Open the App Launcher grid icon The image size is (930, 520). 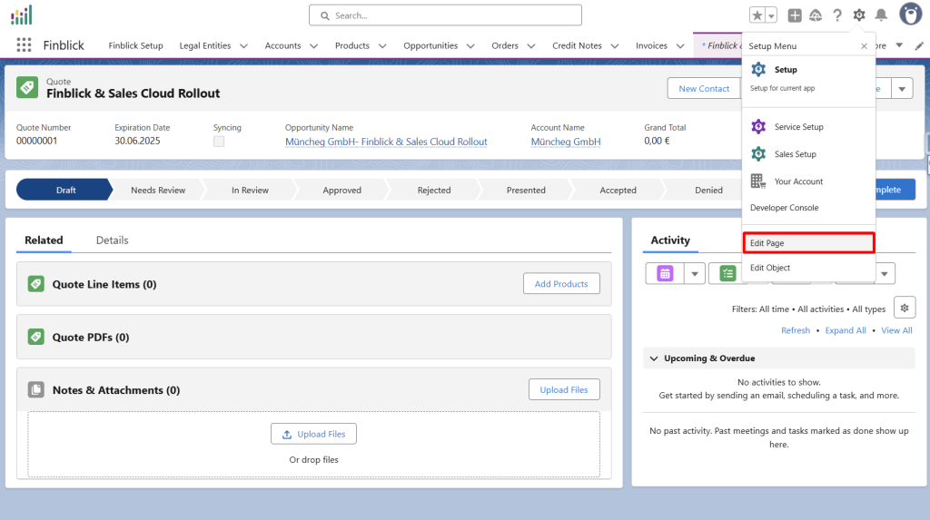pyautogui.click(x=24, y=45)
